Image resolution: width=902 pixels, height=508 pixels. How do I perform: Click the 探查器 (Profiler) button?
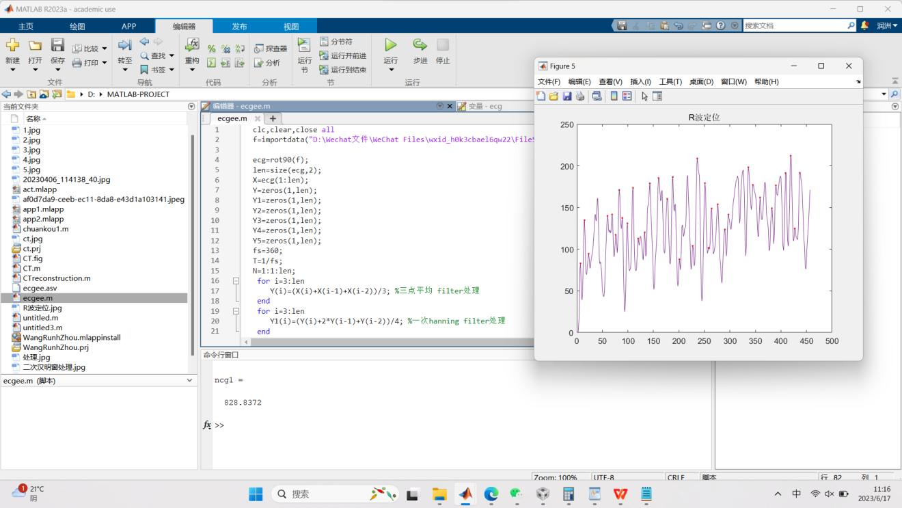coord(271,49)
